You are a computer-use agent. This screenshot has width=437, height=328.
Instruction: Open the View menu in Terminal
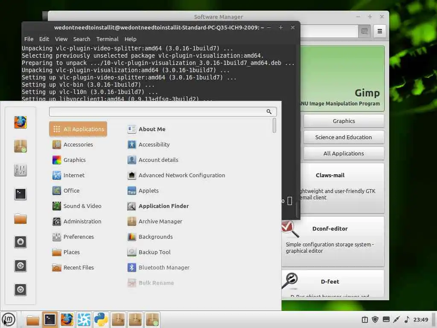click(61, 39)
